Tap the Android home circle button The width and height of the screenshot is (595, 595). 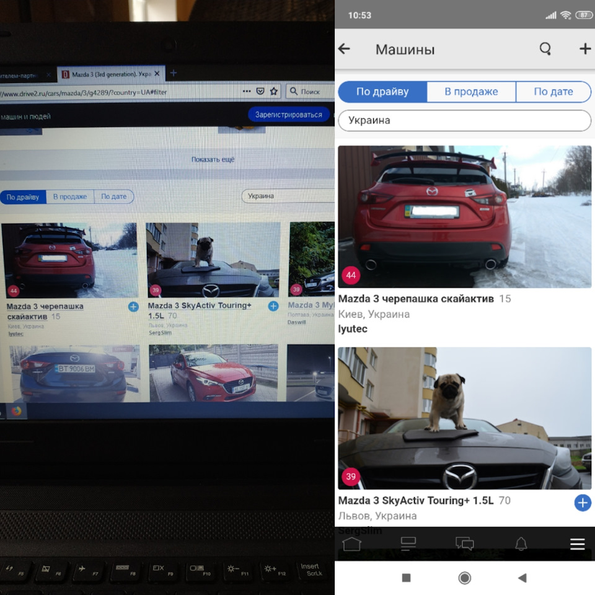coord(464,578)
